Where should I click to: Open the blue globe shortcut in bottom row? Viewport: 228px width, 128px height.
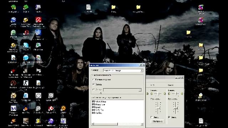tap(51, 121)
